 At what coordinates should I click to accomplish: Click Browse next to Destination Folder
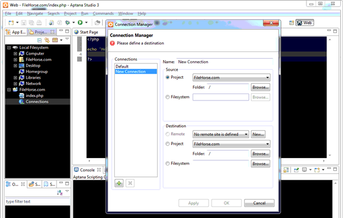(x=260, y=154)
